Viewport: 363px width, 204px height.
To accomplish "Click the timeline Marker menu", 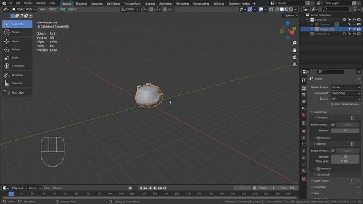I will tap(57, 188).
